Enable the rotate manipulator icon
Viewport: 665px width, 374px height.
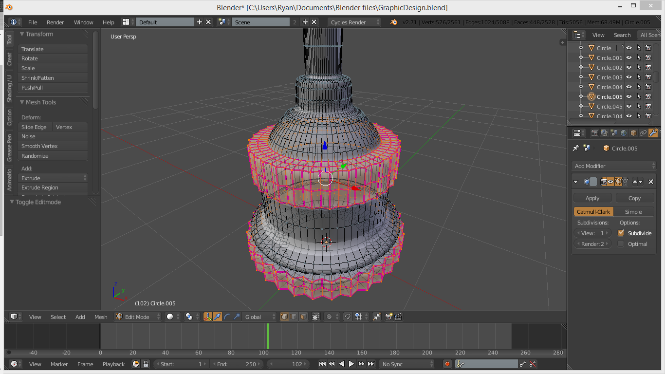227,317
